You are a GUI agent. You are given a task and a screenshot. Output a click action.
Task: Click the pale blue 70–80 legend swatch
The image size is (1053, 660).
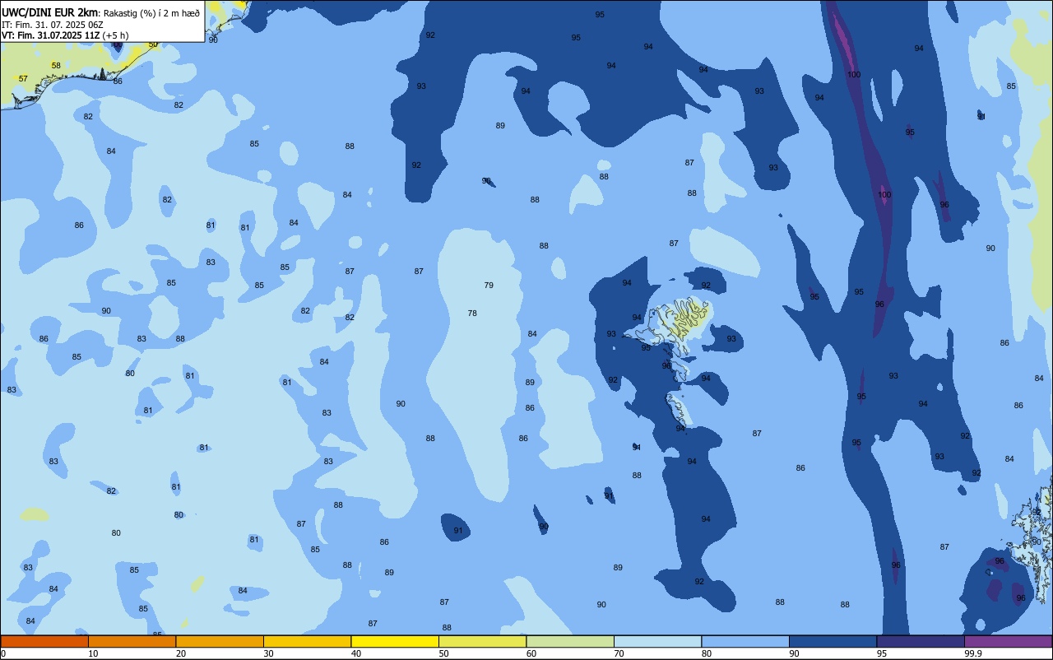[x=657, y=641]
